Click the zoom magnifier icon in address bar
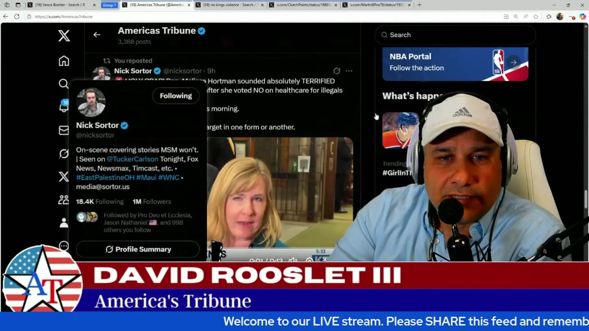 516,17
